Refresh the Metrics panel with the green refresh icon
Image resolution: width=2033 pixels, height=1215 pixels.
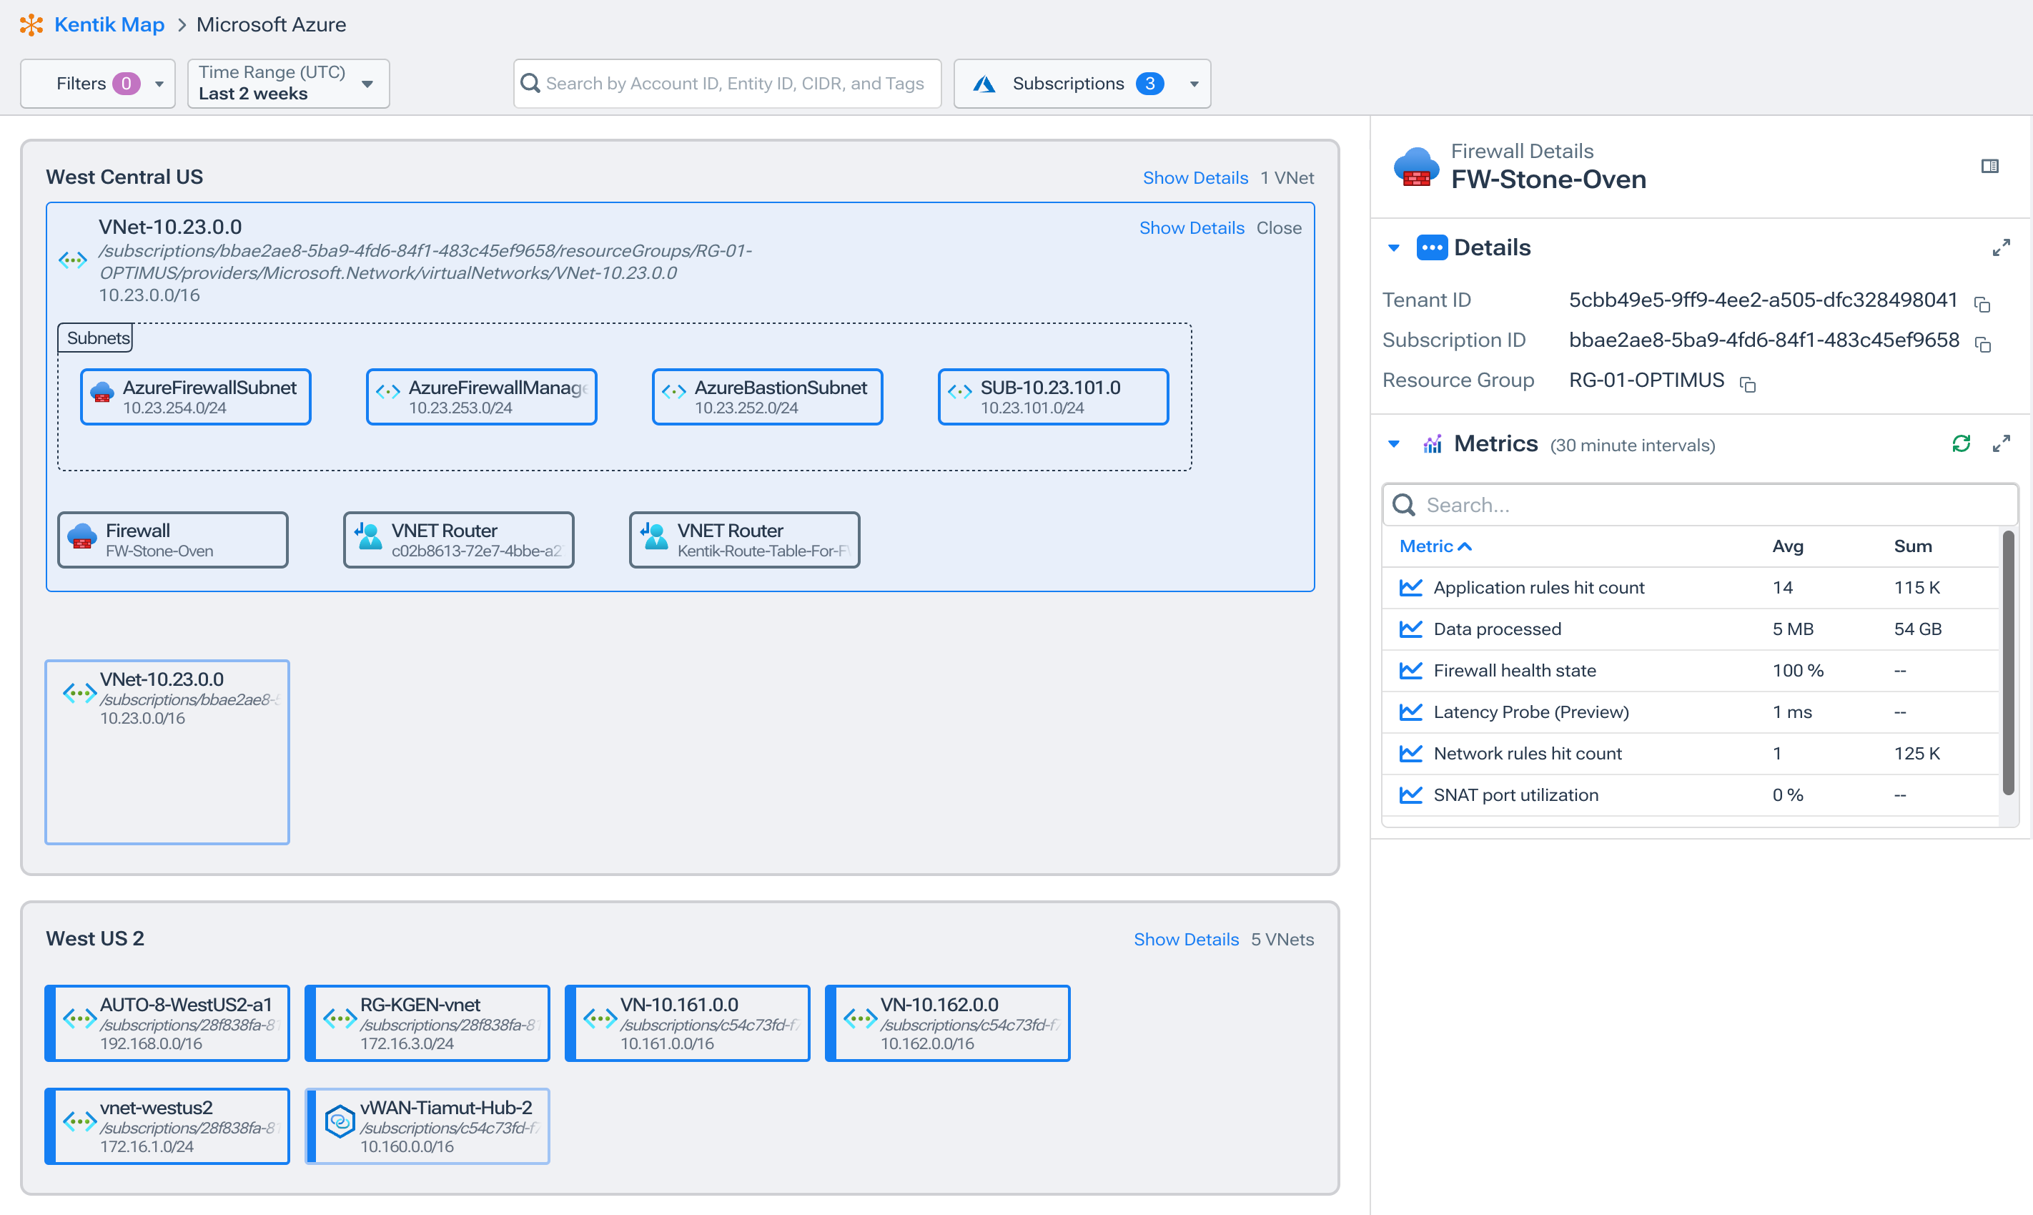1961,444
